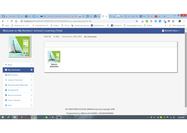The width and height of the screenshot is (187, 133).
Task: Click the Nasiru Abdullahi name text
Action: (54, 65)
